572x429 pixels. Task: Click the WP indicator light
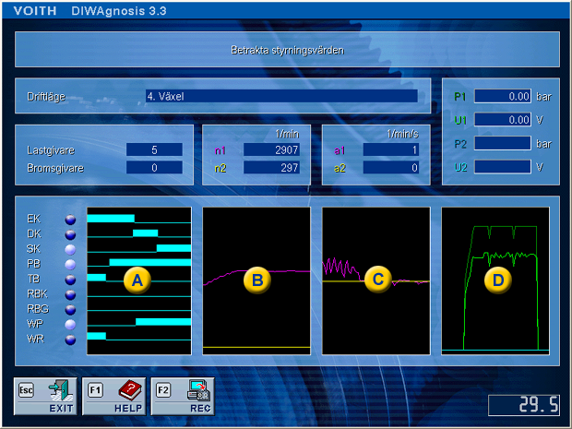[x=70, y=325]
